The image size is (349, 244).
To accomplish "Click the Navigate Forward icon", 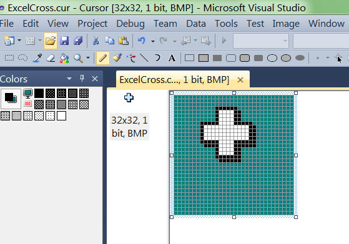I will click(206, 41).
